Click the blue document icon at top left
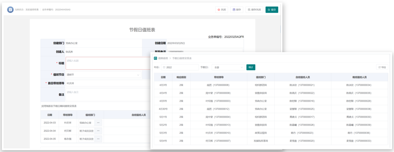The height and width of the screenshot is (152, 394). [x=10, y=10]
